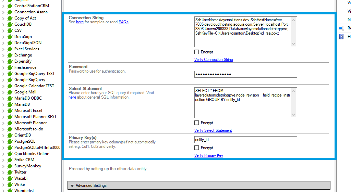Click the Quickbooks Online connection icon
The height and width of the screenshot is (192, 351).
[x=10, y=154]
